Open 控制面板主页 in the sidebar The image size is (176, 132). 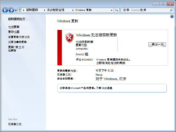pyautogui.click(x=17, y=19)
